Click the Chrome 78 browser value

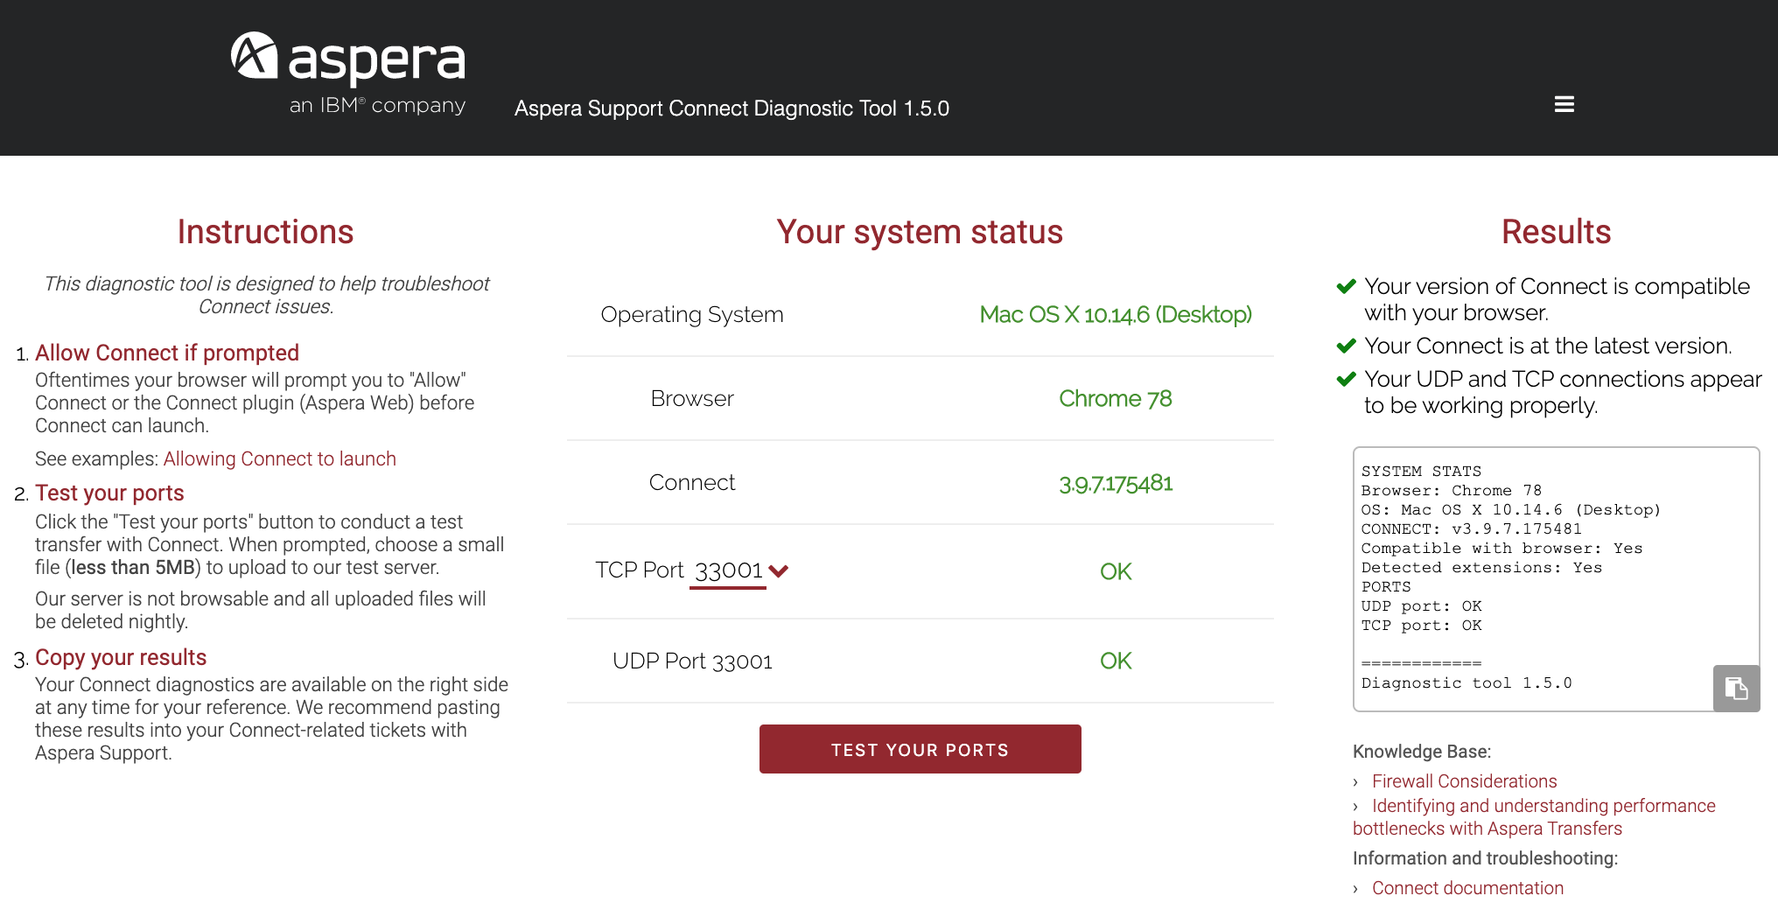pyautogui.click(x=1116, y=398)
